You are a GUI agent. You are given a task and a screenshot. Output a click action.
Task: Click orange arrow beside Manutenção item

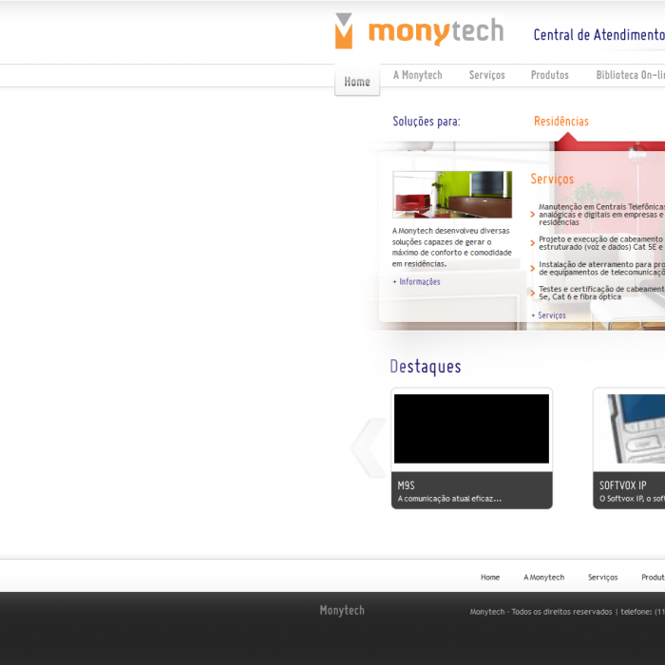click(x=533, y=214)
